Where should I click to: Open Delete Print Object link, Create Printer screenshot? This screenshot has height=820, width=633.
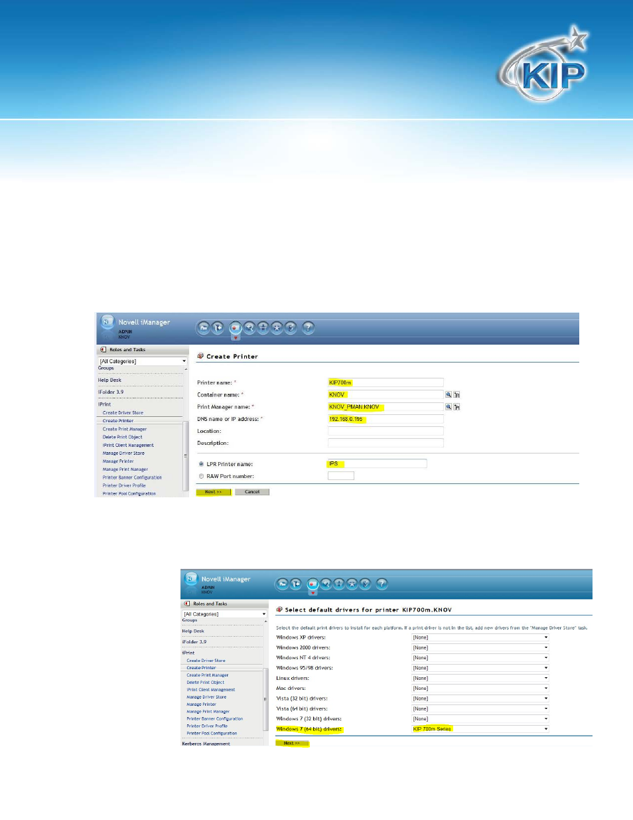[x=122, y=437]
